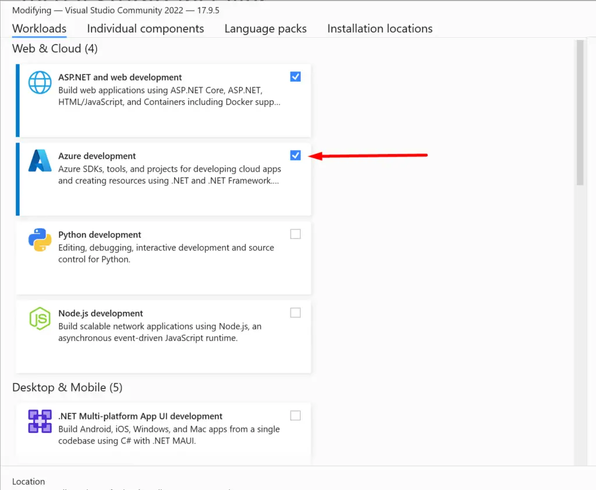Click the Web & Cloud section heading

[x=55, y=49]
